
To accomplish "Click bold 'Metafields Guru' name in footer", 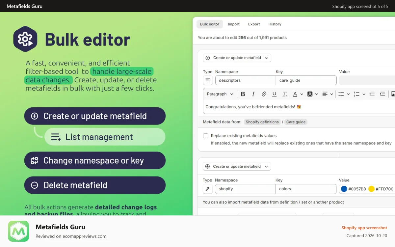I will 60,227.
